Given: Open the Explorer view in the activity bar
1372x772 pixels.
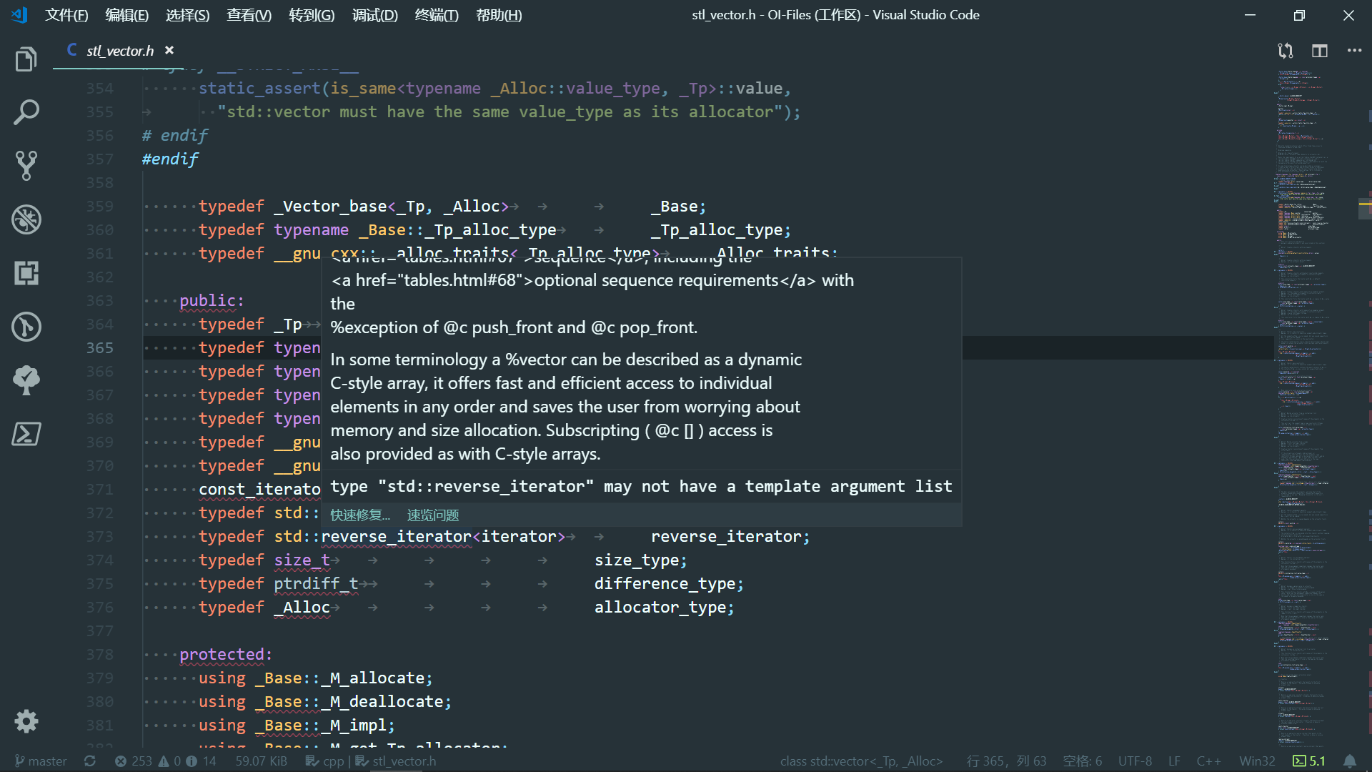Looking at the screenshot, I should [26, 59].
